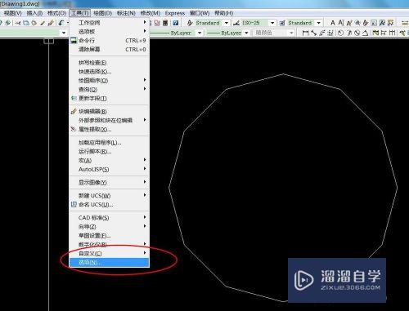Choose AutoLISP(S) menu entry
The image size is (409, 311).
pos(109,169)
